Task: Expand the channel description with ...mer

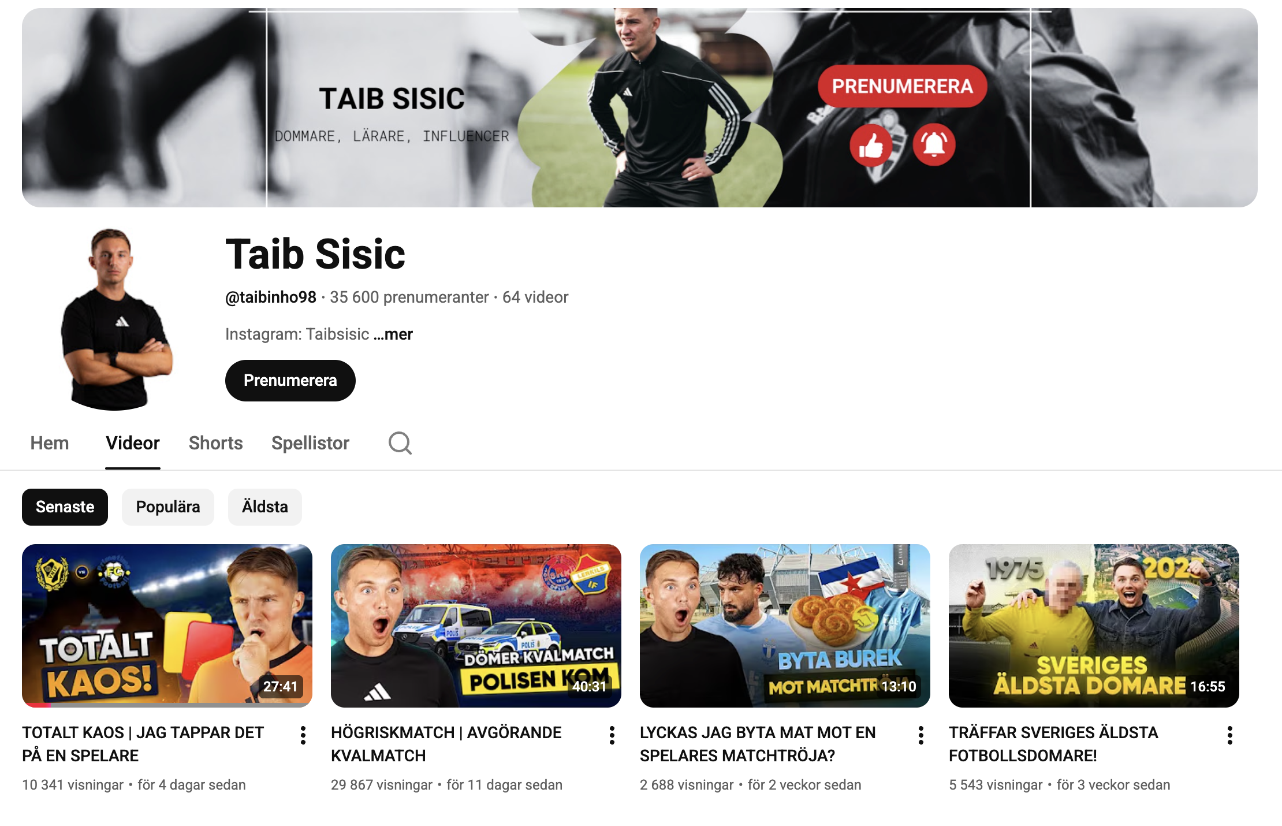Action: click(x=394, y=334)
